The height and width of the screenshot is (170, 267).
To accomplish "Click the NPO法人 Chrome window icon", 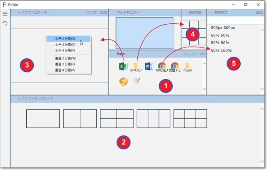I will 162,65.
